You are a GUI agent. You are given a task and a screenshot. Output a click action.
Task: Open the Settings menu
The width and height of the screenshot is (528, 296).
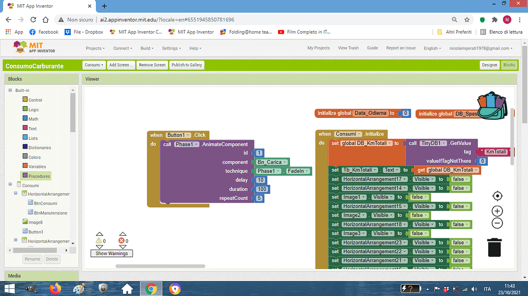pyautogui.click(x=171, y=48)
